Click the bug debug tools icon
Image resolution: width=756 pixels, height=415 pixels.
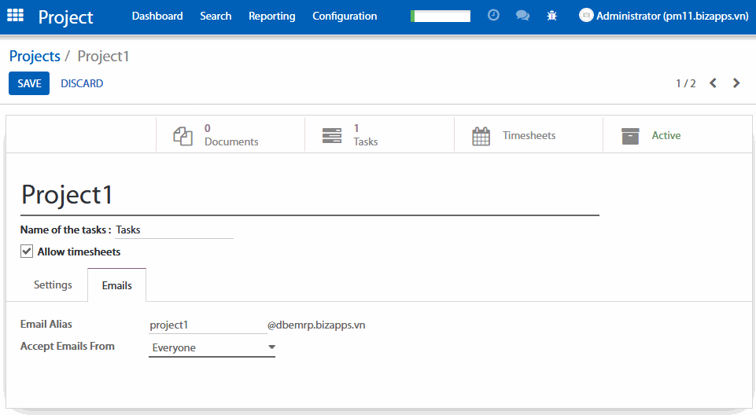552,16
